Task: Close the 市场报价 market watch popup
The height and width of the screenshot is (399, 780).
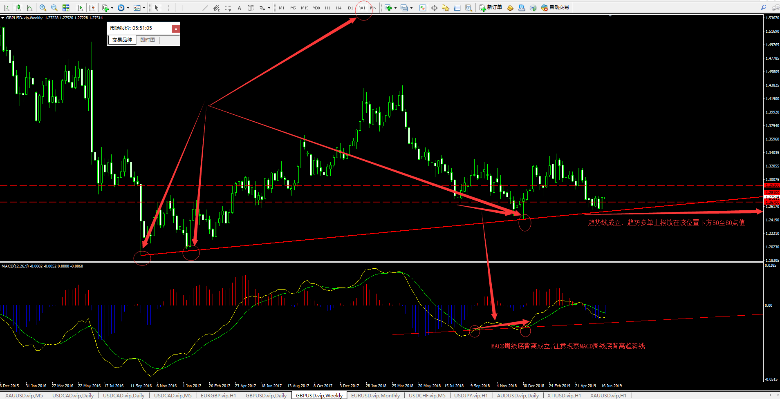Action: click(x=176, y=29)
